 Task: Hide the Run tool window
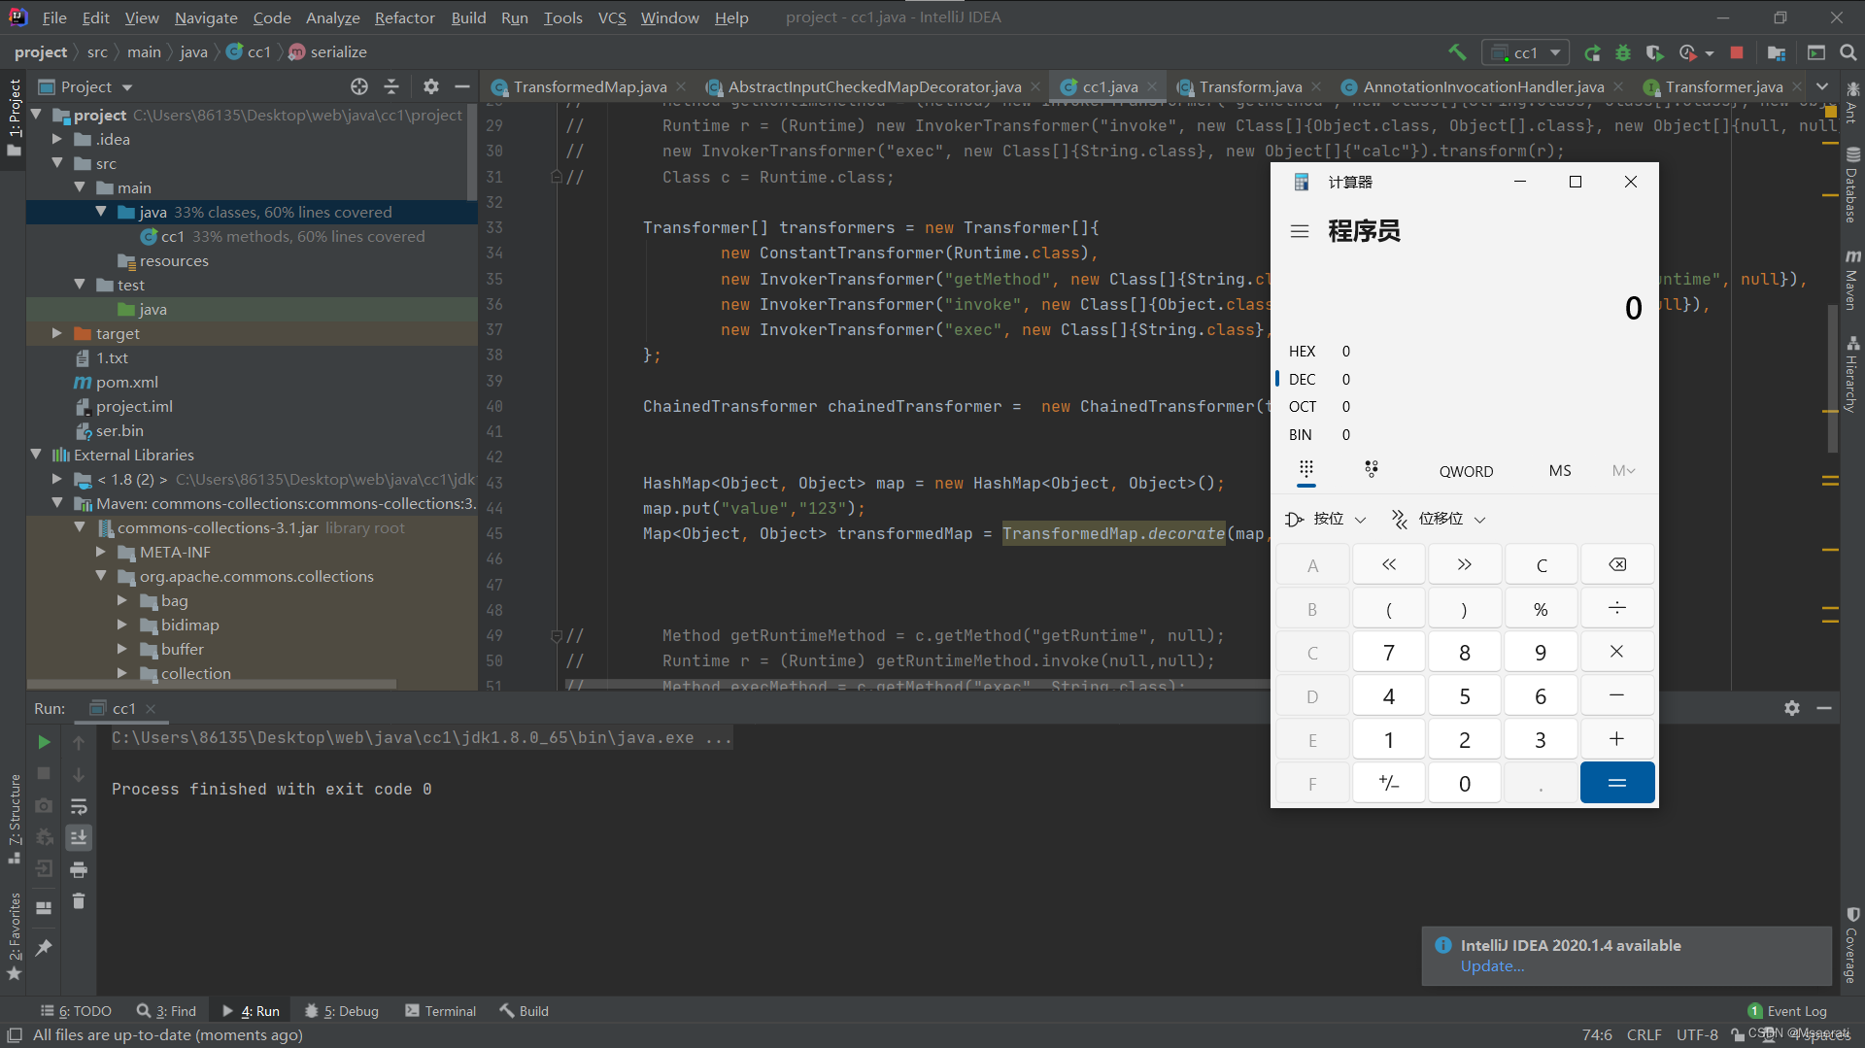coord(1824,708)
